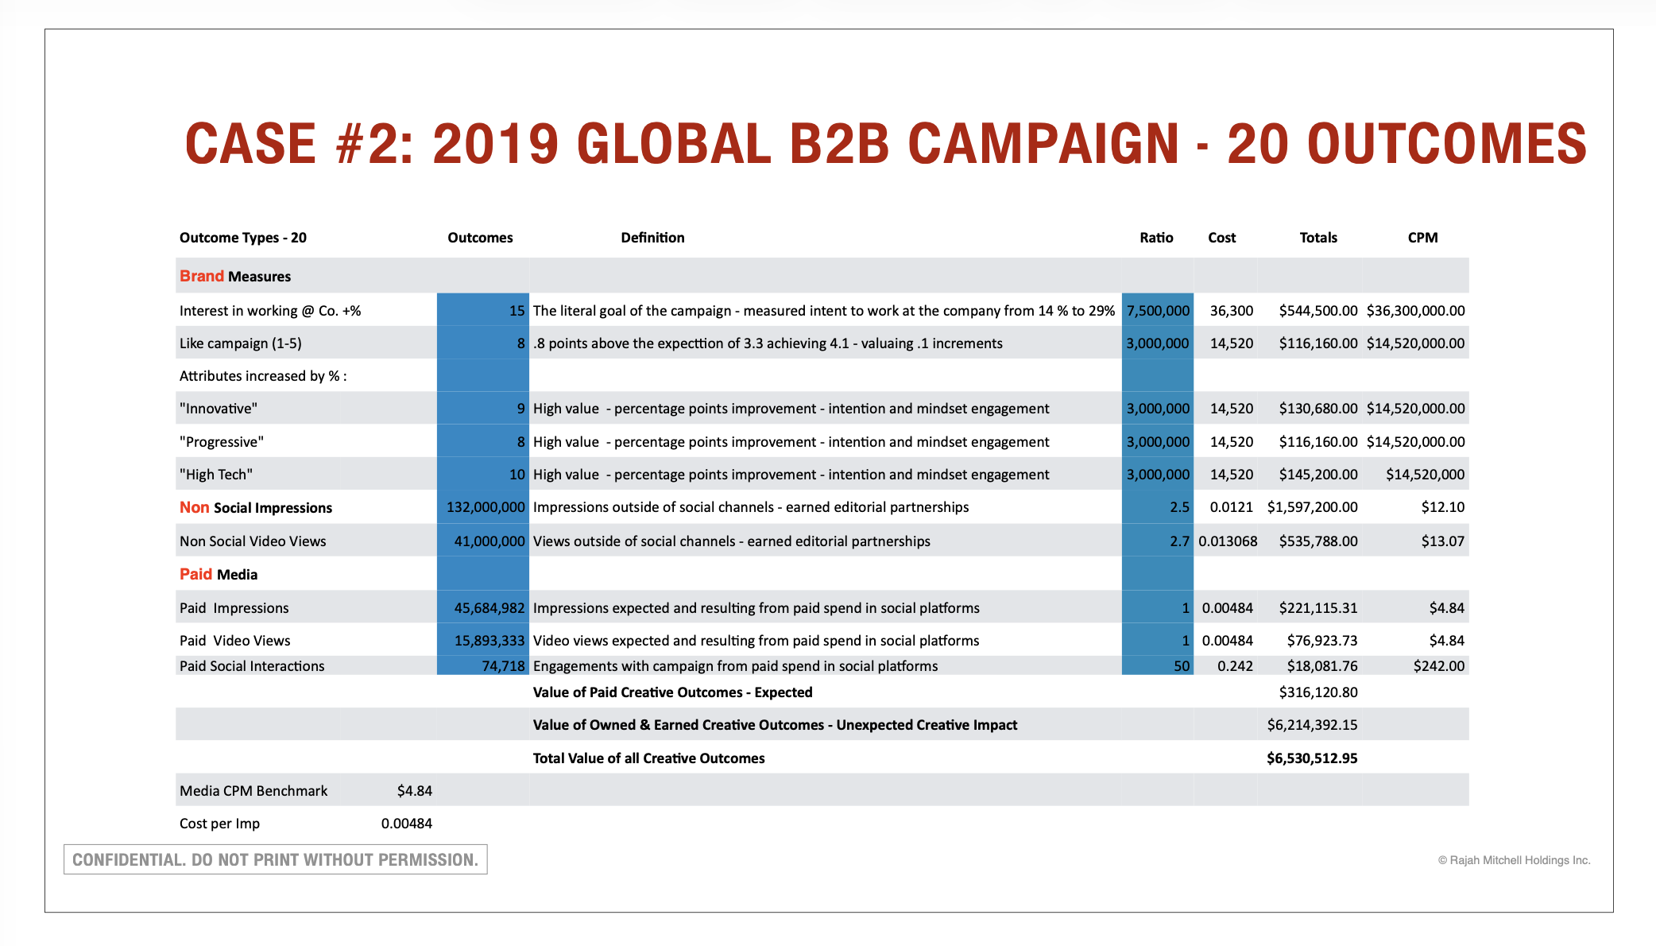Select the Outcome Types - 20 column header
This screenshot has height=946, width=1656.
[242, 237]
